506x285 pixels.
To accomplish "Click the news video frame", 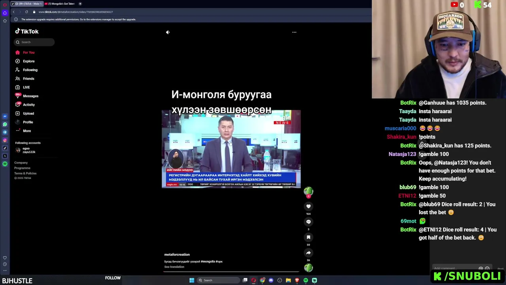I will click(x=231, y=149).
